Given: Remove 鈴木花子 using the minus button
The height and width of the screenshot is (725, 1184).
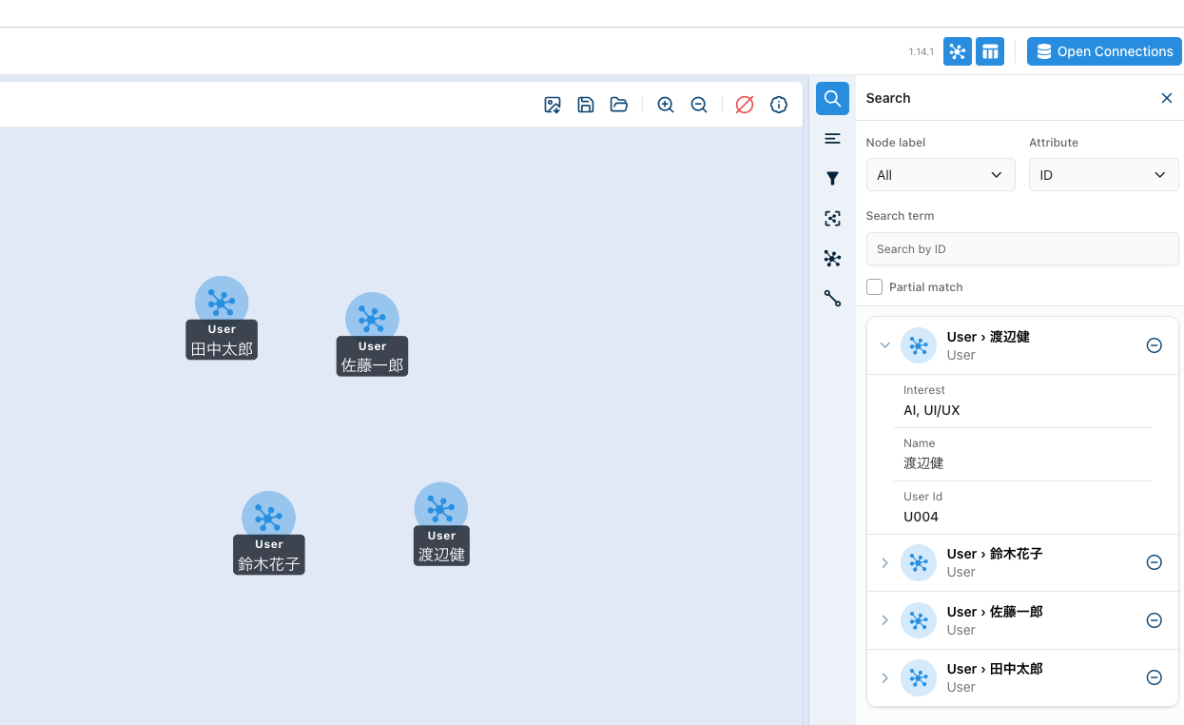Looking at the screenshot, I should 1154,562.
